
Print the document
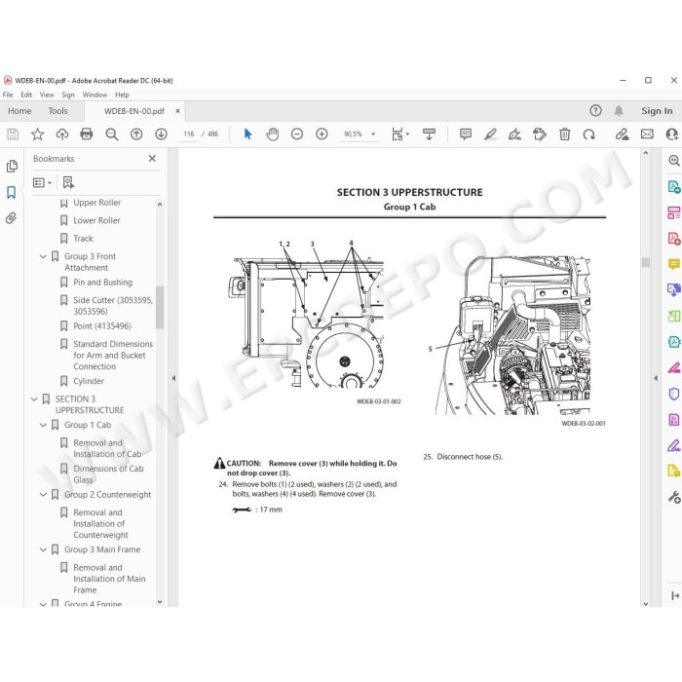coord(87,134)
